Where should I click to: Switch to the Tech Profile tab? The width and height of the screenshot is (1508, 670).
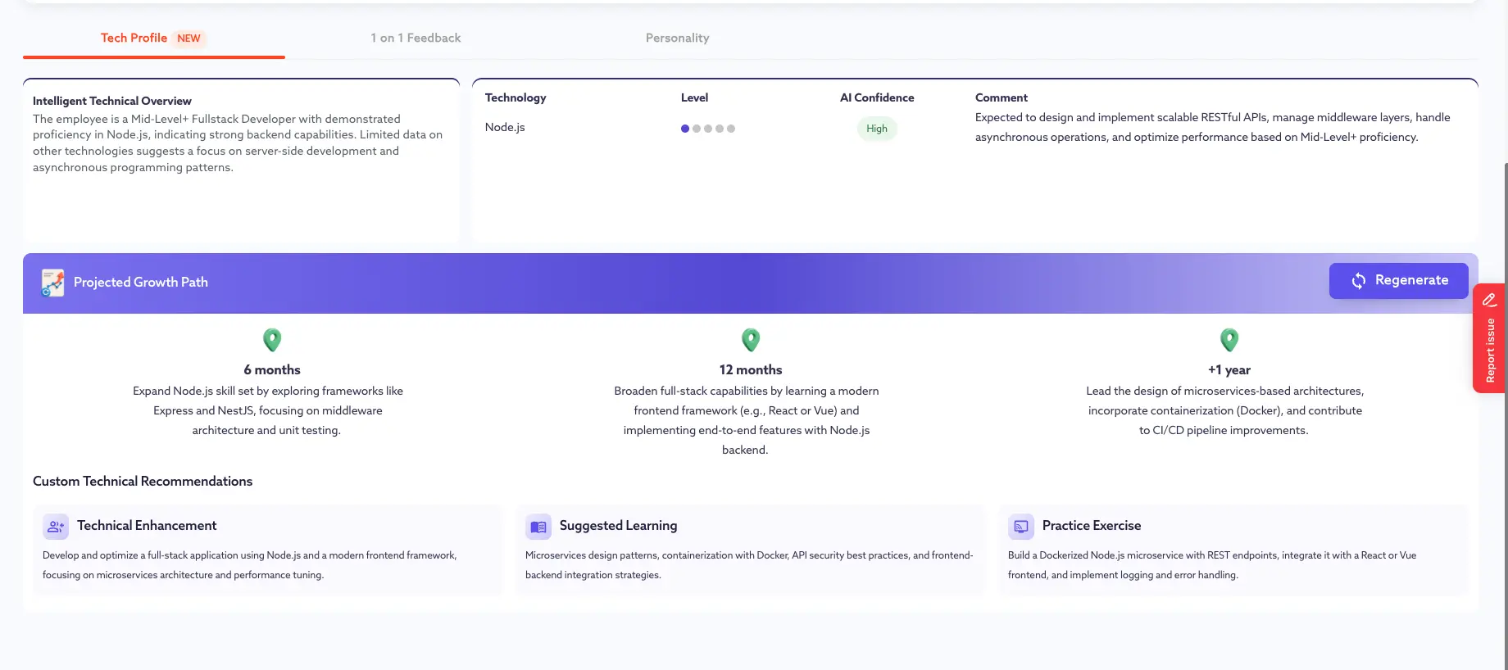point(134,38)
